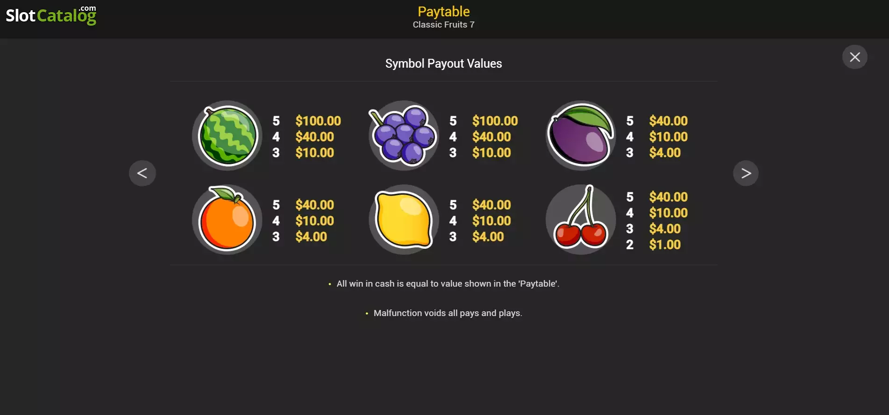The width and height of the screenshot is (889, 415).
Task: Click the grapes symbol icon
Action: pos(404,136)
